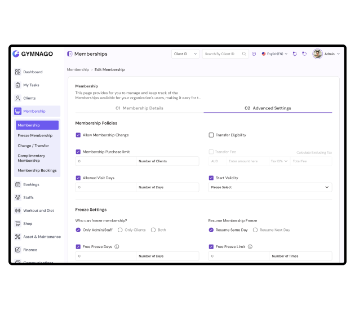The image size is (355, 310).
Task: Switch to 02 Advanced Settings tab
Action: [x=268, y=108]
